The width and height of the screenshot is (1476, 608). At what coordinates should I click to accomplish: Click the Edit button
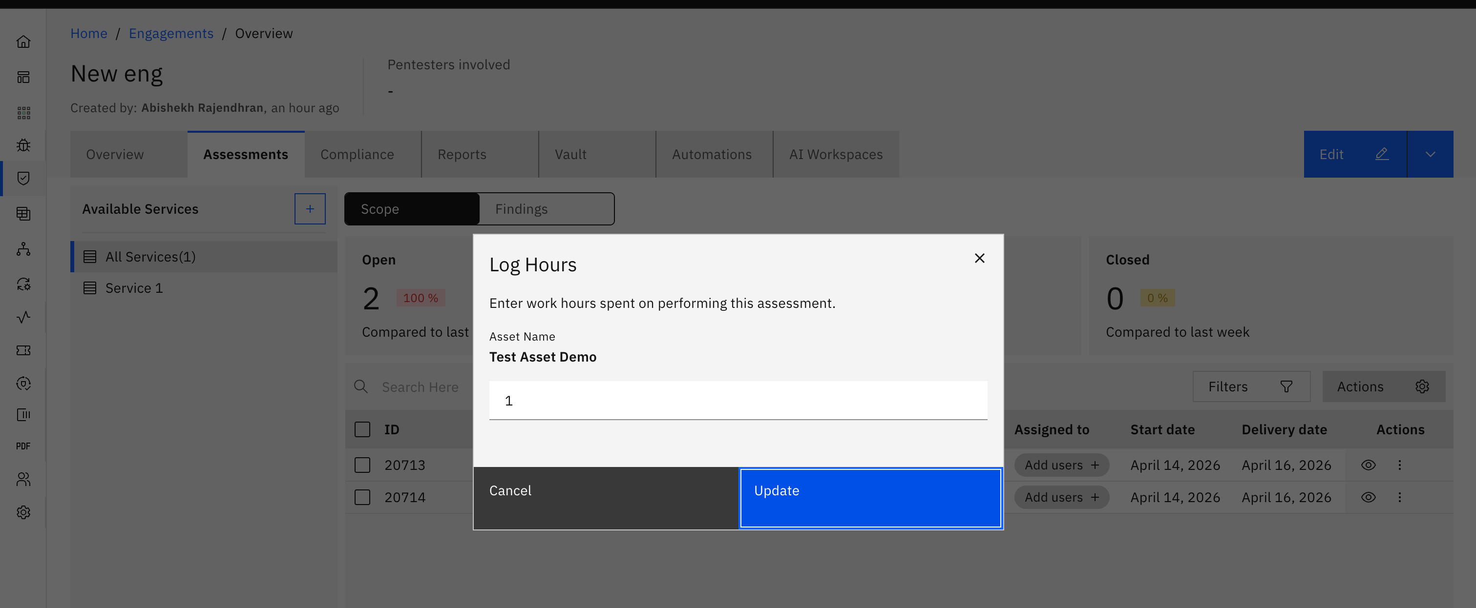[1355, 154]
